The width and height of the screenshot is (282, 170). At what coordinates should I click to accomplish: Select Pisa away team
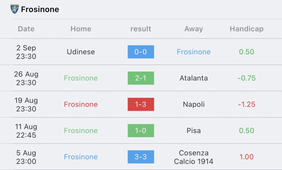click(x=194, y=131)
